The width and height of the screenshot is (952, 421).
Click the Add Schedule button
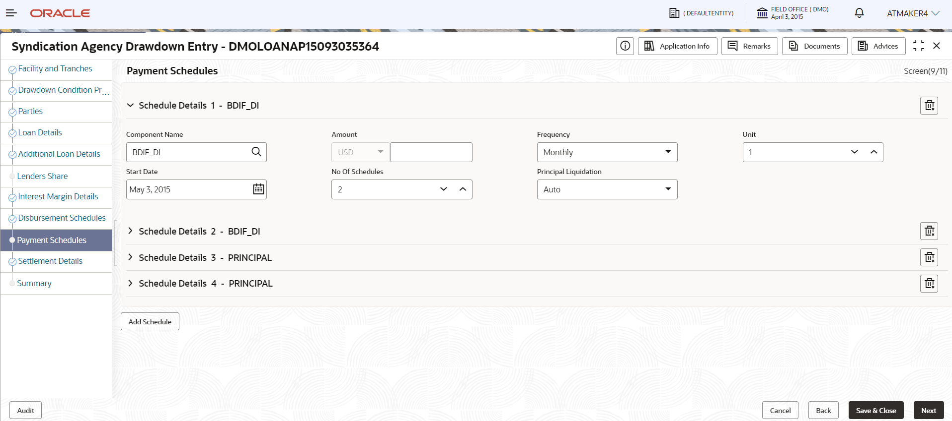150,321
